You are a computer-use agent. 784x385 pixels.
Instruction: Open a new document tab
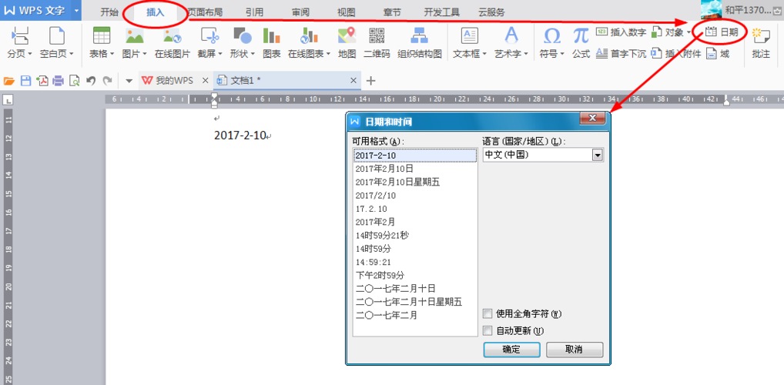pyautogui.click(x=371, y=81)
